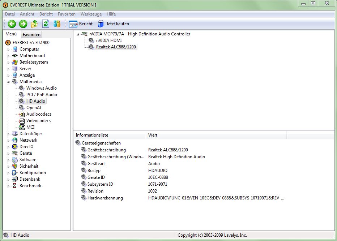The width and height of the screenshot is (337, 241).
Task: Click the green Back arrow icon
Action: click(x=12, y=24)
